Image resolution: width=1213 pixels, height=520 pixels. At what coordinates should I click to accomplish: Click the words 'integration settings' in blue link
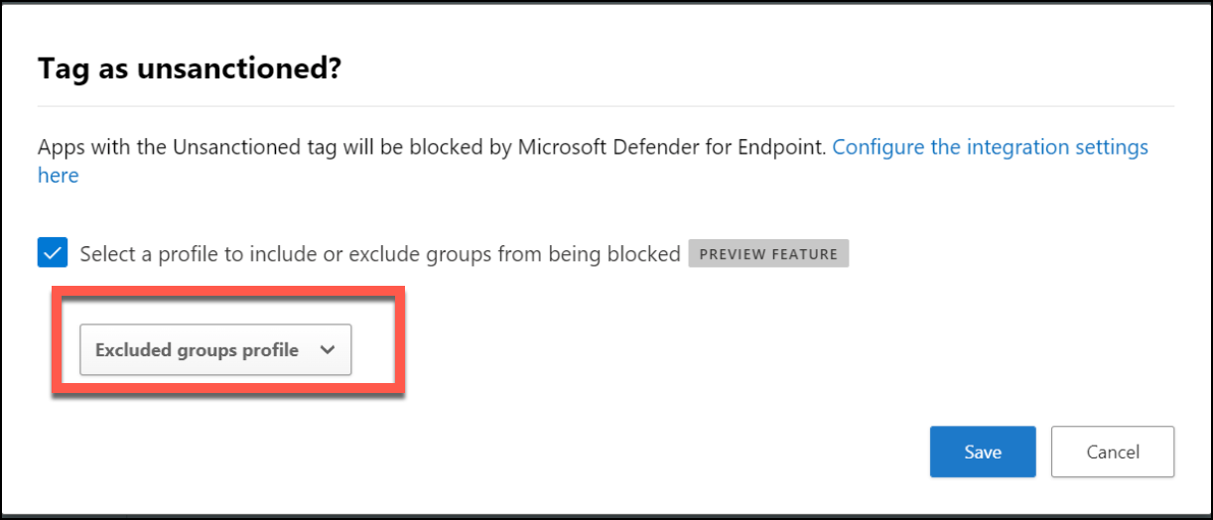click(1056, 147)
